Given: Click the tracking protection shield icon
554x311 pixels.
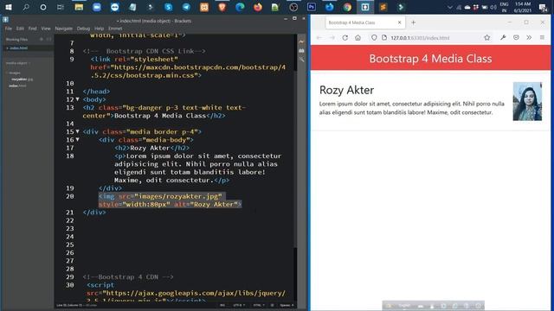Looking at the screenshot, I should tap(374, 38).
